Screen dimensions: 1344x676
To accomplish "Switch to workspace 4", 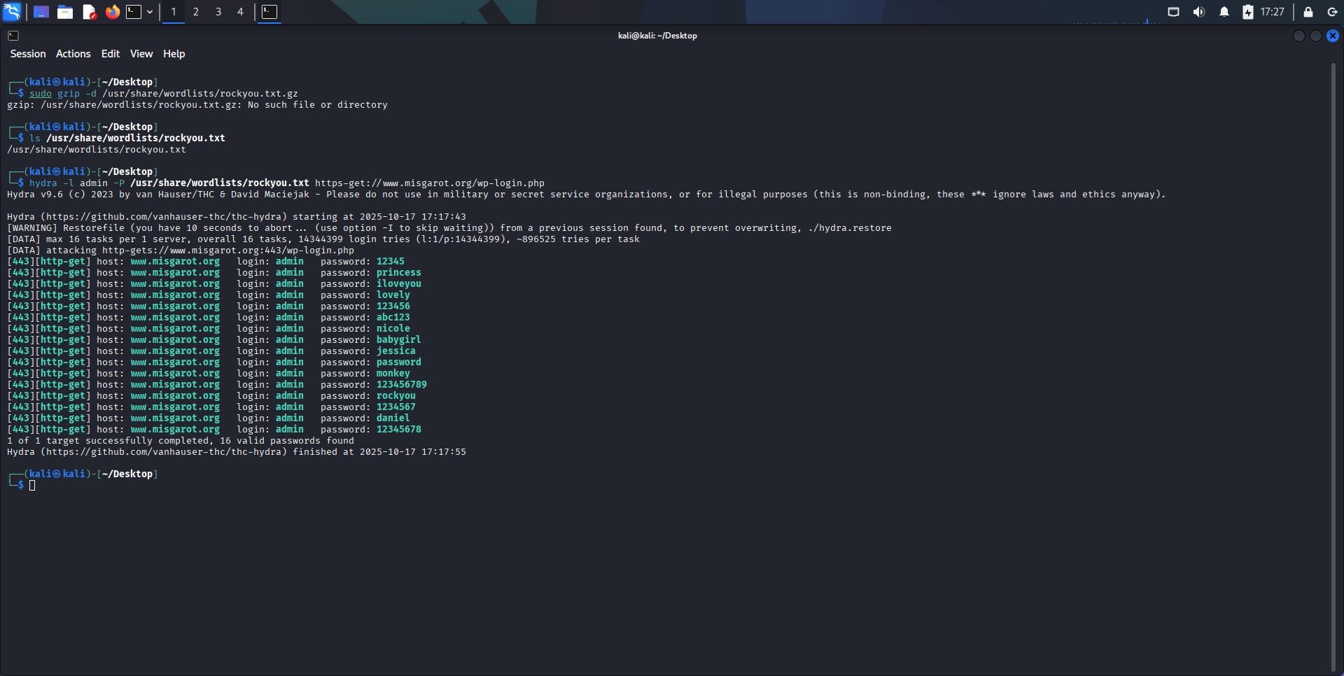I will (x=240, y=12).
